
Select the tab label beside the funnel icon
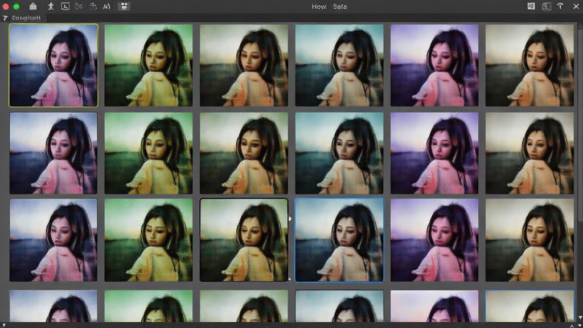point(26,18)
